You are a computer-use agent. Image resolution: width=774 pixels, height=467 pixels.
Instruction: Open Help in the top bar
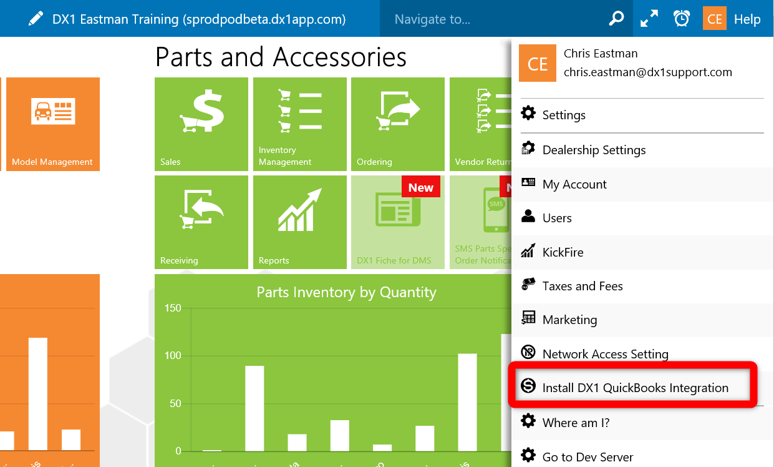(747, 19)
